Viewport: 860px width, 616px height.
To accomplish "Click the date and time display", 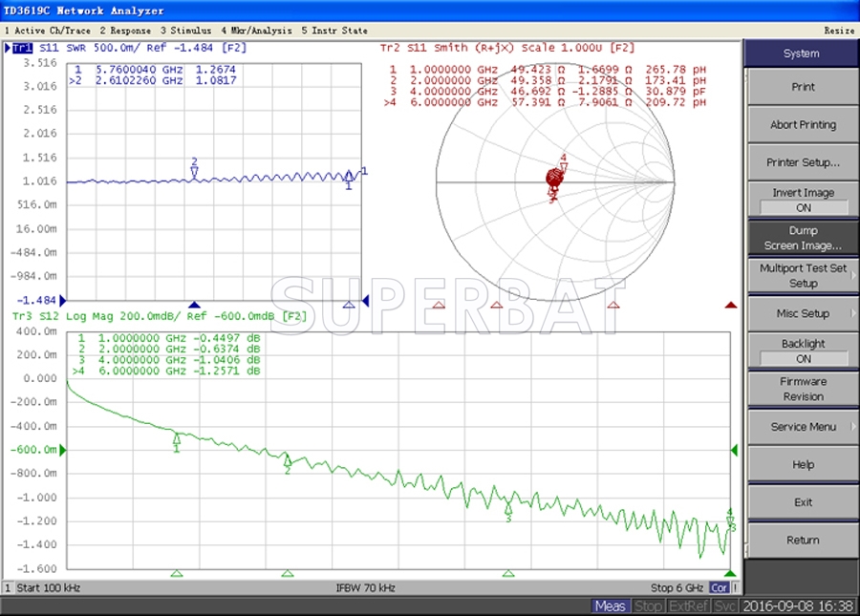I will [x=798, y=606].
